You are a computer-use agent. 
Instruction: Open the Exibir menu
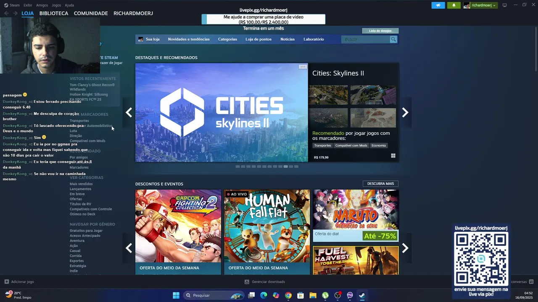point(28,5)
